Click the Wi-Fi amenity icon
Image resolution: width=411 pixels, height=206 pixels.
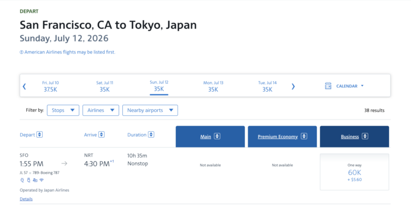click(42, 180)
